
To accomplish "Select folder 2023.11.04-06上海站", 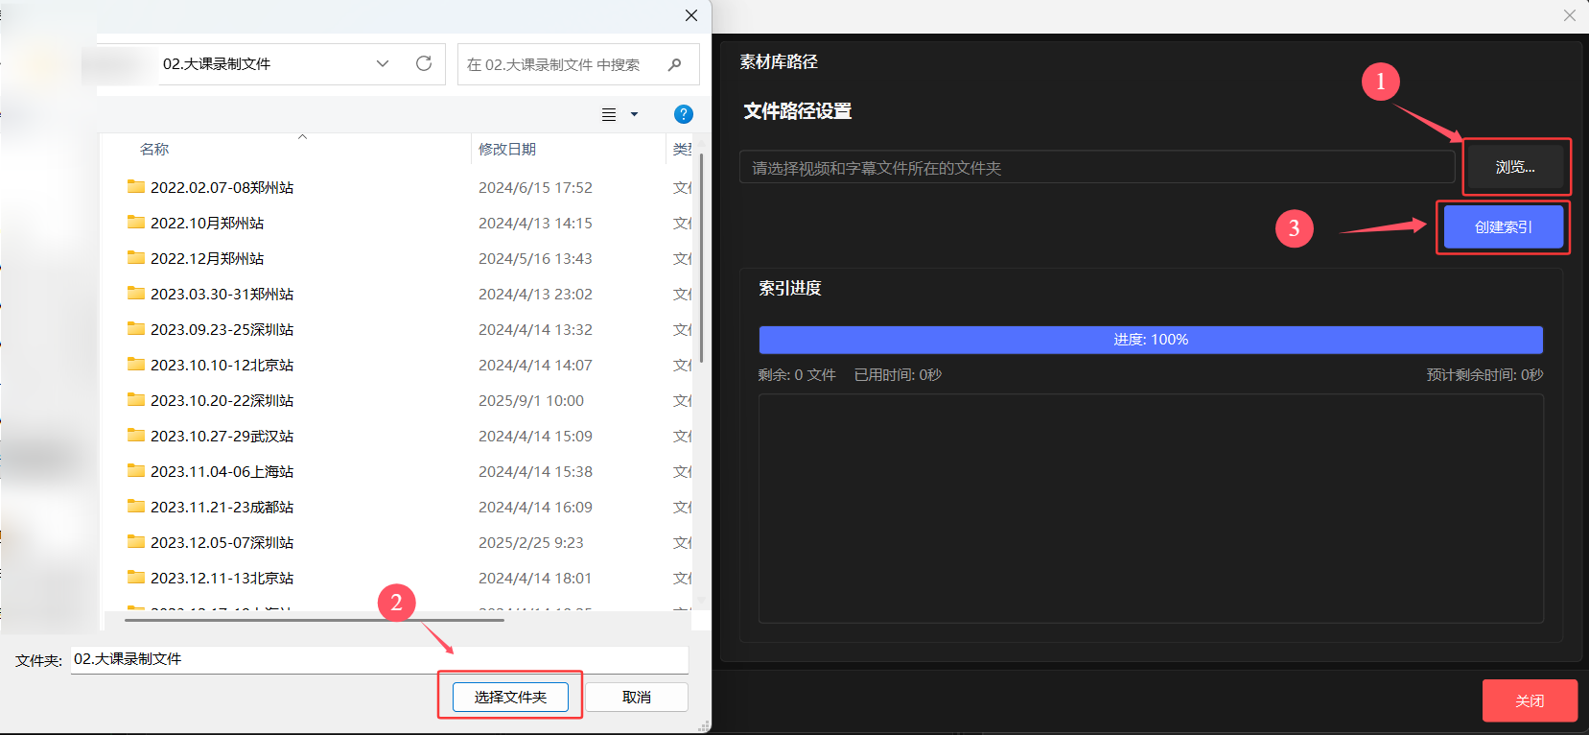I will [x=222, y=471].
